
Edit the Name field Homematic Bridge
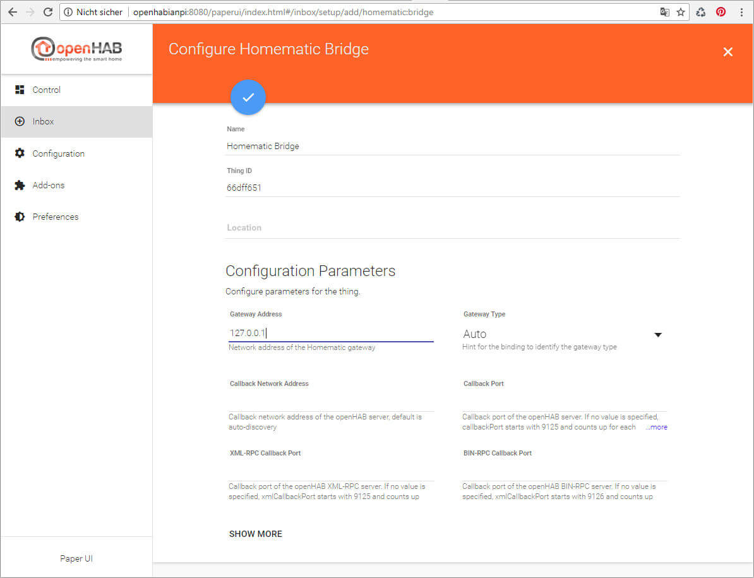pos(453,146)
